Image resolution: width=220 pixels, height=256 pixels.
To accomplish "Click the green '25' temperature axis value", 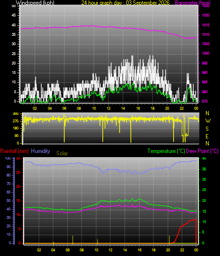I will coord(204,190).
